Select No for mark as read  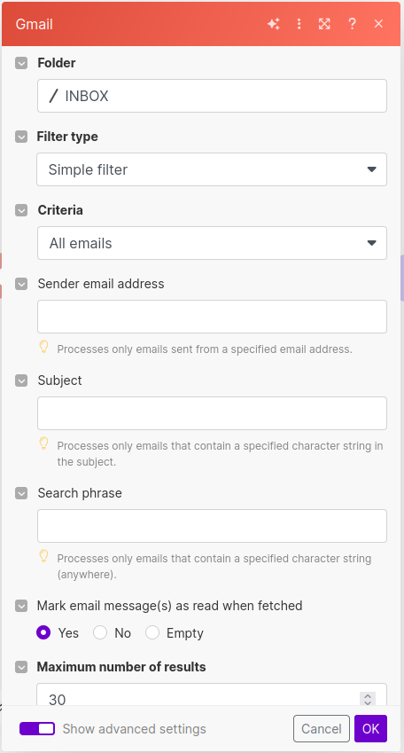click(100, 633)
